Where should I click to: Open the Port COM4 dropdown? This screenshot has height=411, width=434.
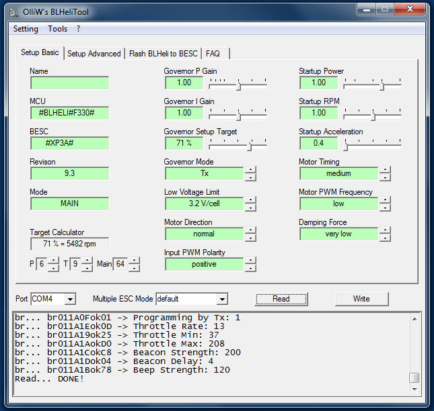click(71, 299)
